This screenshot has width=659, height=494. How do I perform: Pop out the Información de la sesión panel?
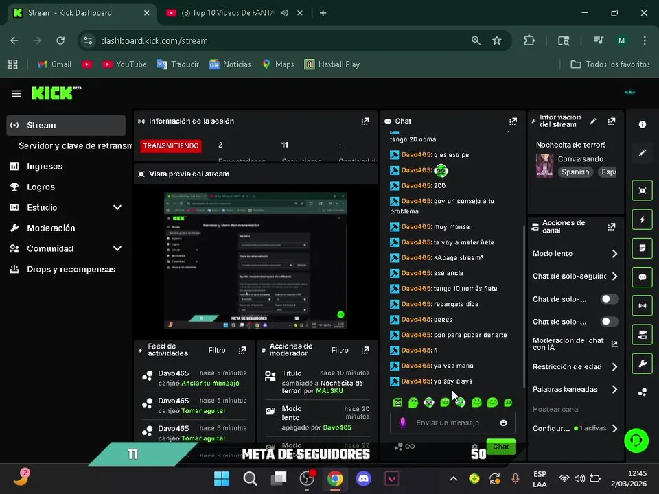click(x=365, y=121)
